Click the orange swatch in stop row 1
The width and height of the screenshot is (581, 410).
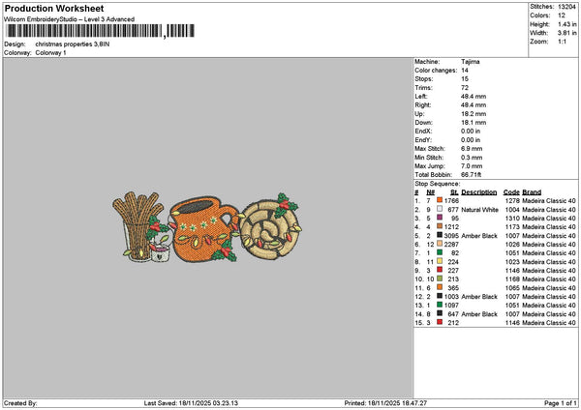(x=440, y=200)
